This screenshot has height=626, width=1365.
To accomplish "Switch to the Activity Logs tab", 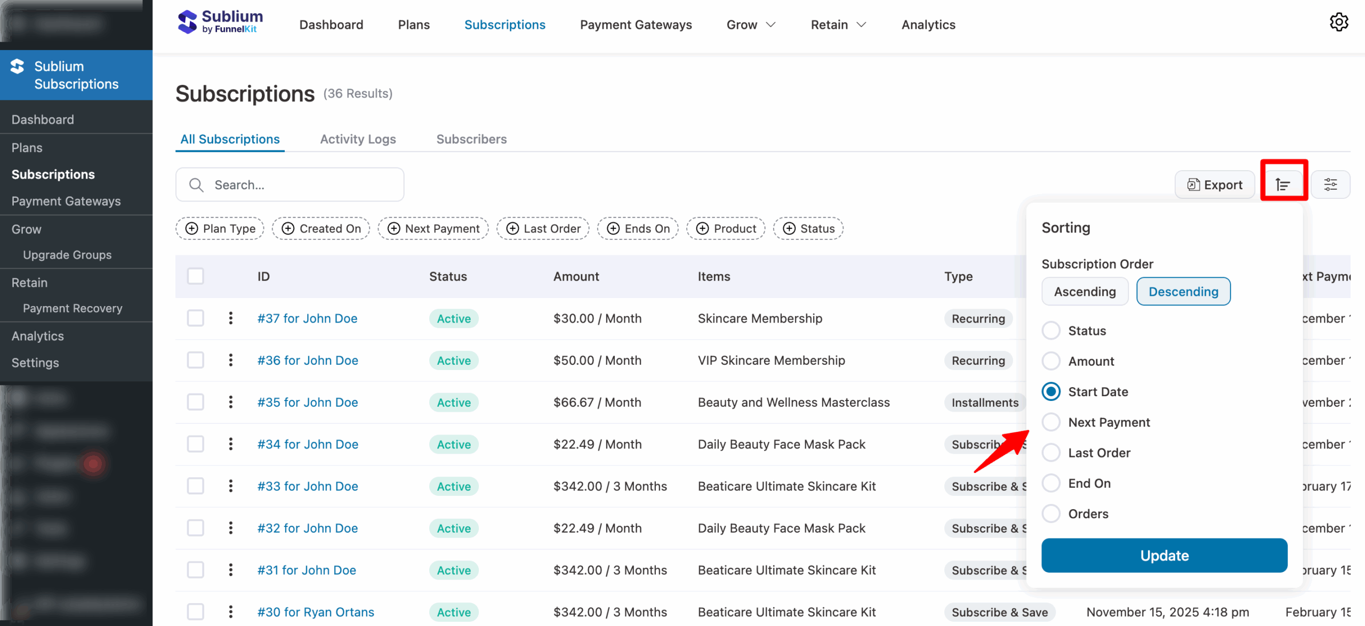I will click(358, 139).
